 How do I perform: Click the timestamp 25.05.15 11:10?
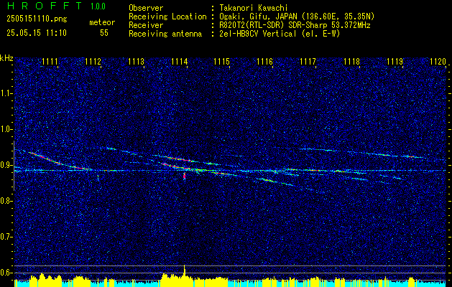[x=37, y=33]
